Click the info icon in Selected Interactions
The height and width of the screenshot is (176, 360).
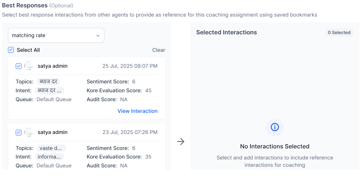pos(275,127)
